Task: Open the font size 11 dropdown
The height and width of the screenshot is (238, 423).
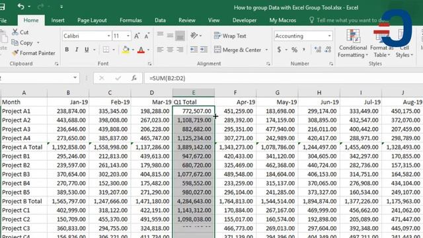Action: pos(128,36)
